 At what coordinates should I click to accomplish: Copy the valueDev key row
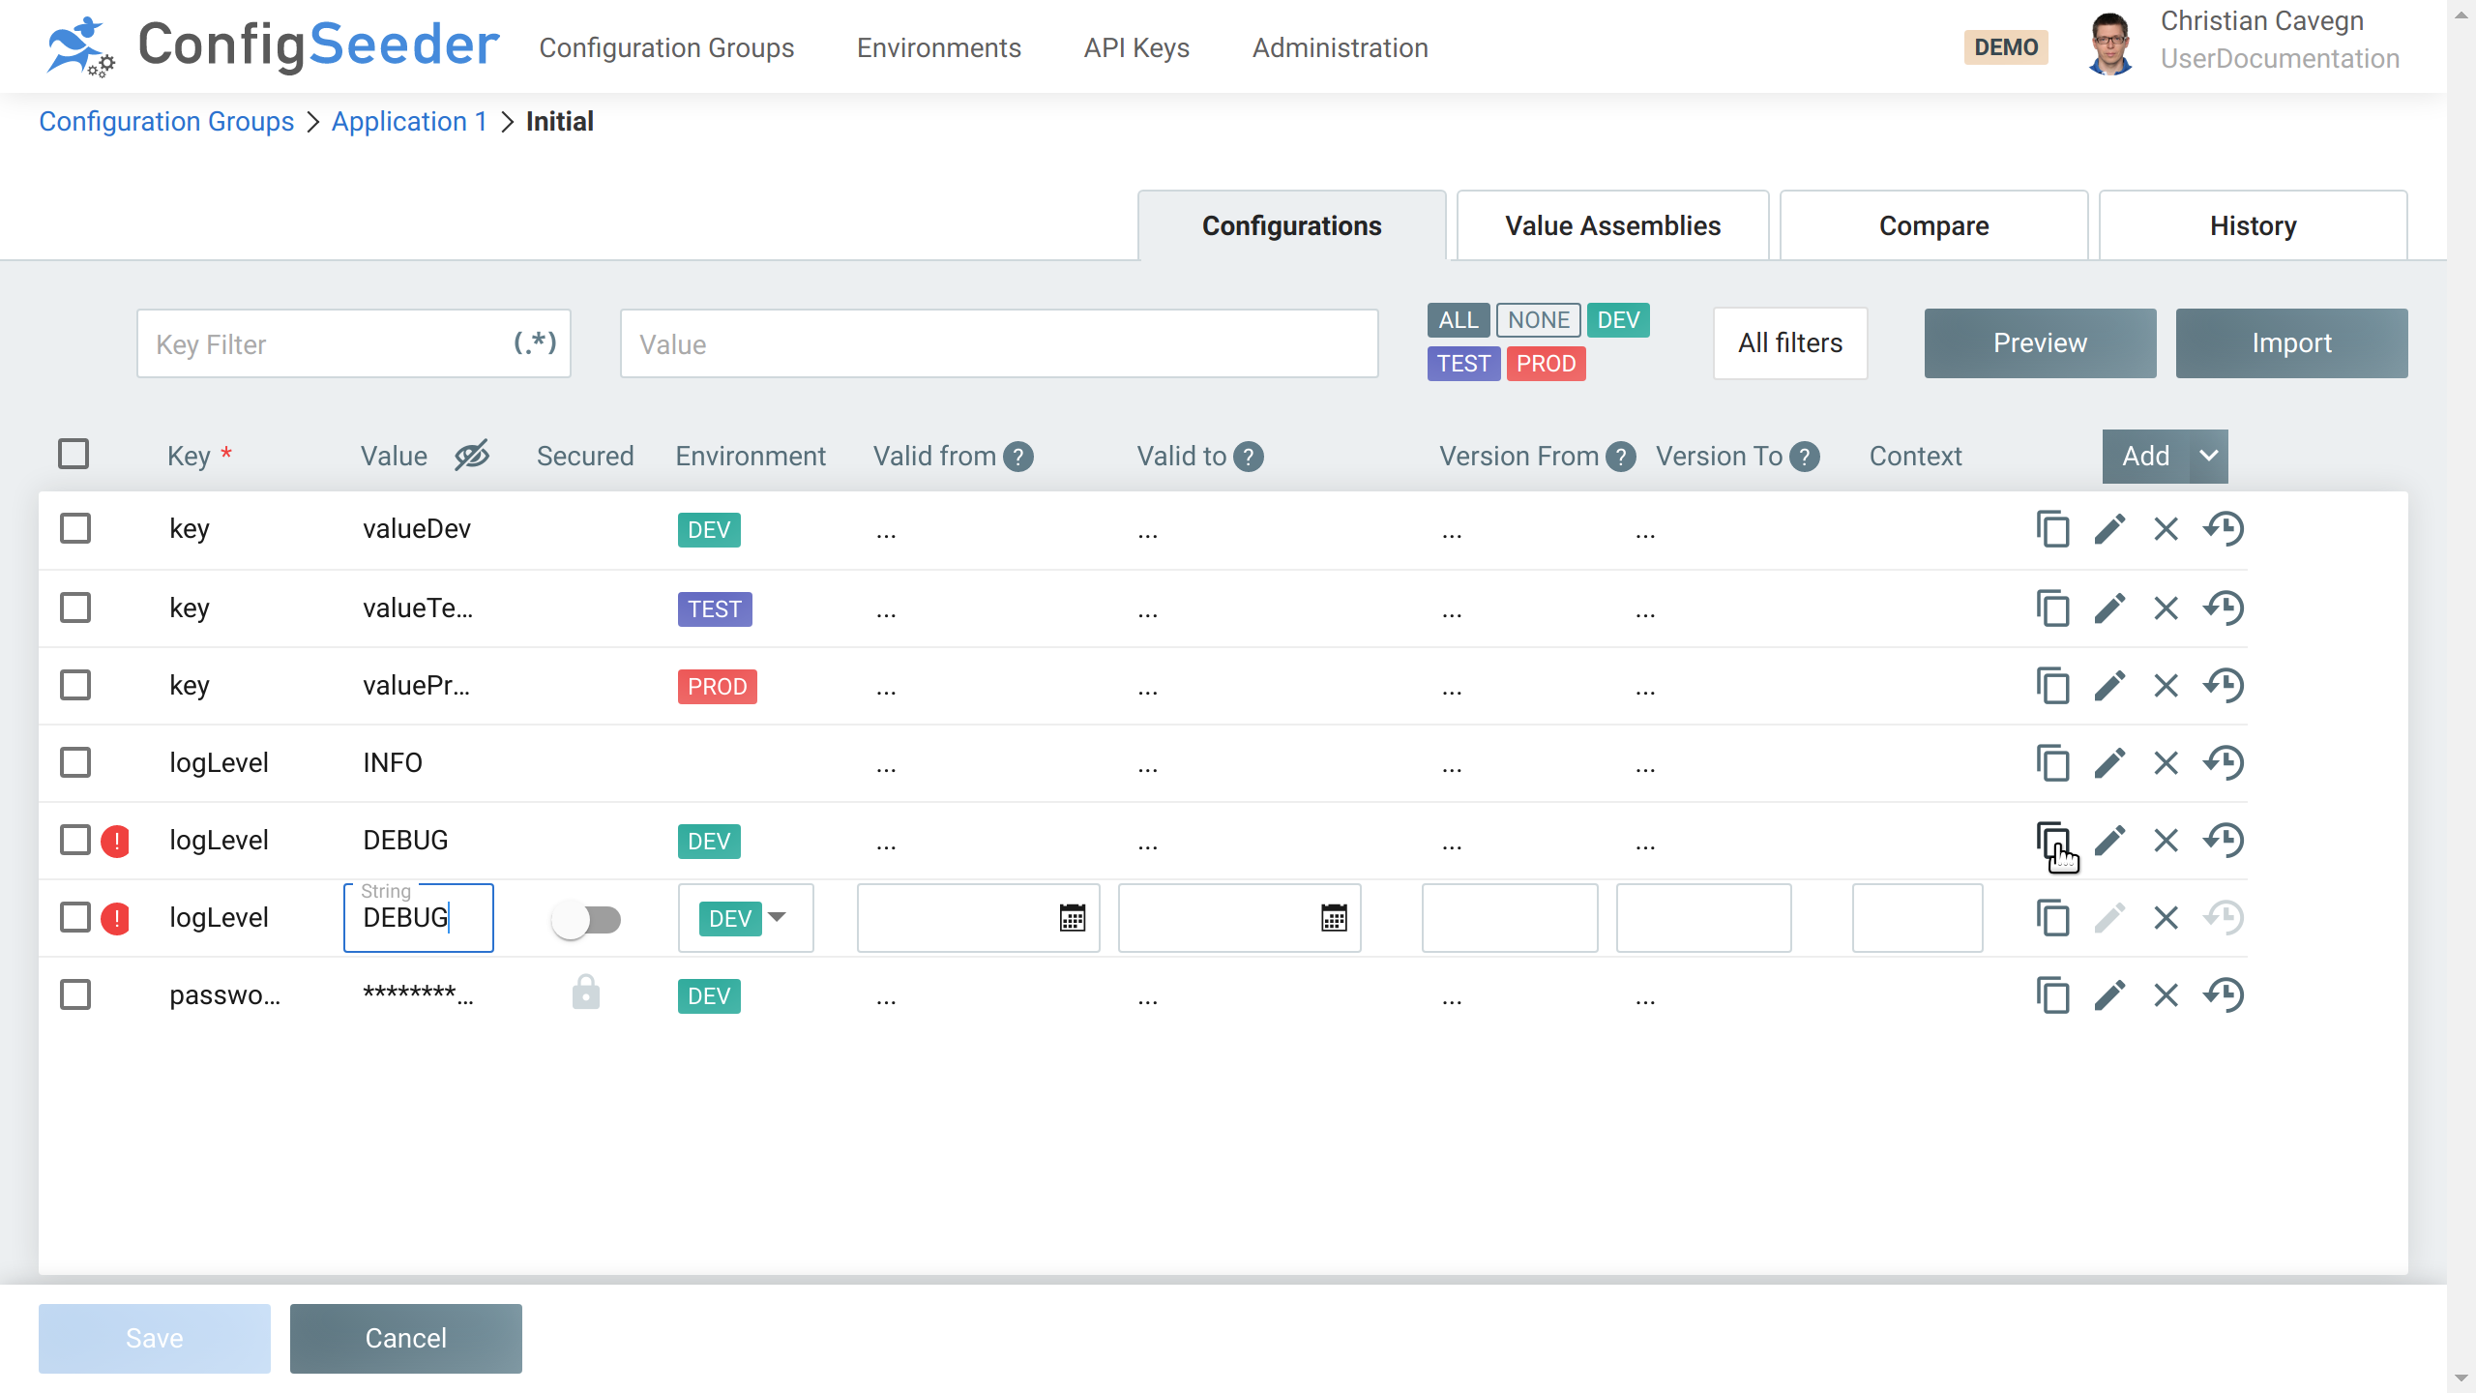[2051, 529]
